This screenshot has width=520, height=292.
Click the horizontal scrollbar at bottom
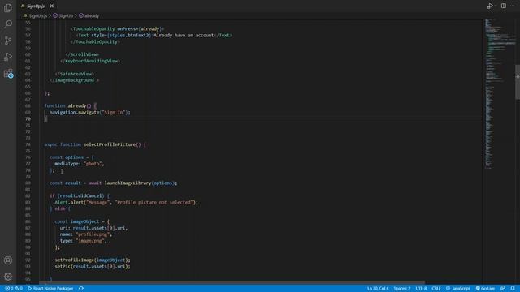[x=232, y=282]
